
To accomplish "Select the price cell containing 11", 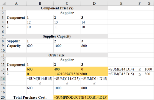I will click(67, 27).
